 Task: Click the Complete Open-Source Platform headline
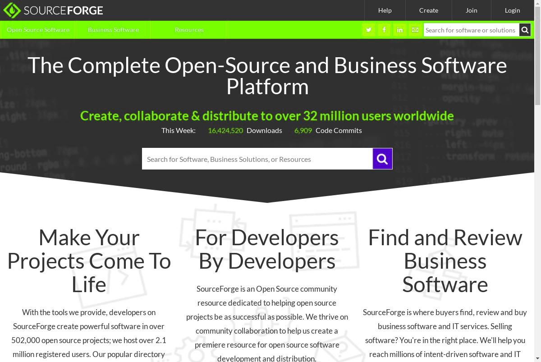(x=267, y=76)
